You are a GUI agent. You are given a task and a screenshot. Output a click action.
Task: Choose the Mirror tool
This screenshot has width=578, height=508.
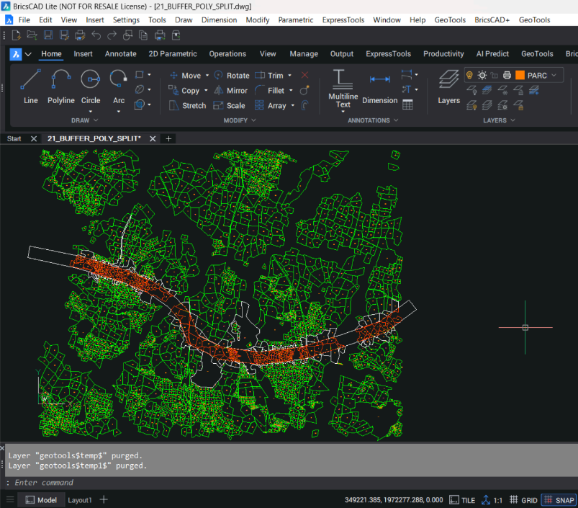click(230, 91)
